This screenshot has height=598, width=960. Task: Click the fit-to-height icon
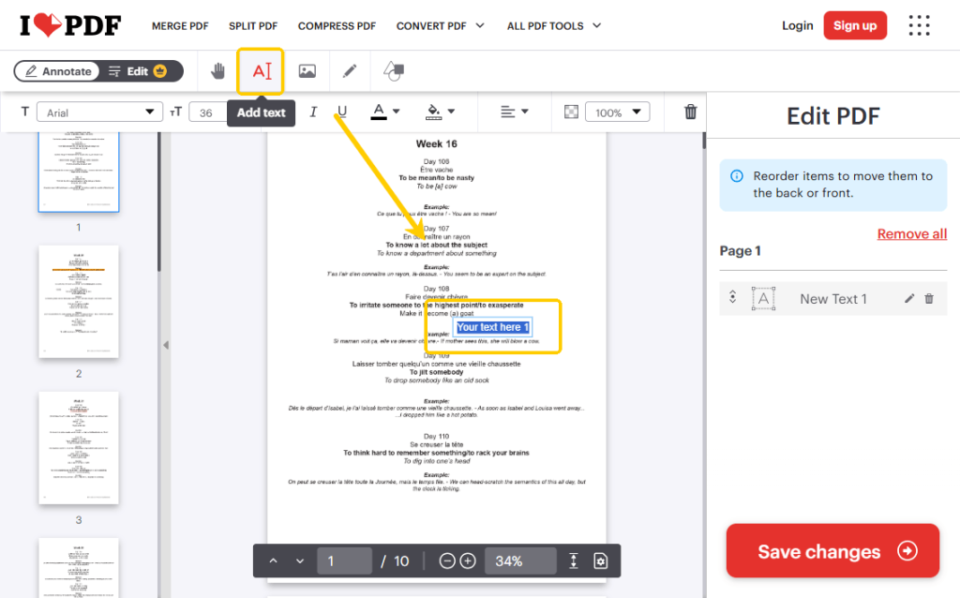(x=573, y=561)
